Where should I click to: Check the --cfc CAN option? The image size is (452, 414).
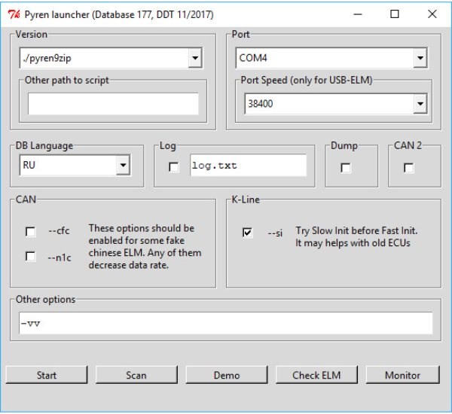[x=30, y=232]
